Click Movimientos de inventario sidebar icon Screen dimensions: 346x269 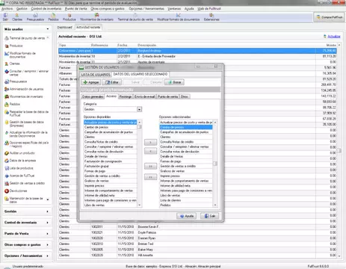click(x=7, y=96)
